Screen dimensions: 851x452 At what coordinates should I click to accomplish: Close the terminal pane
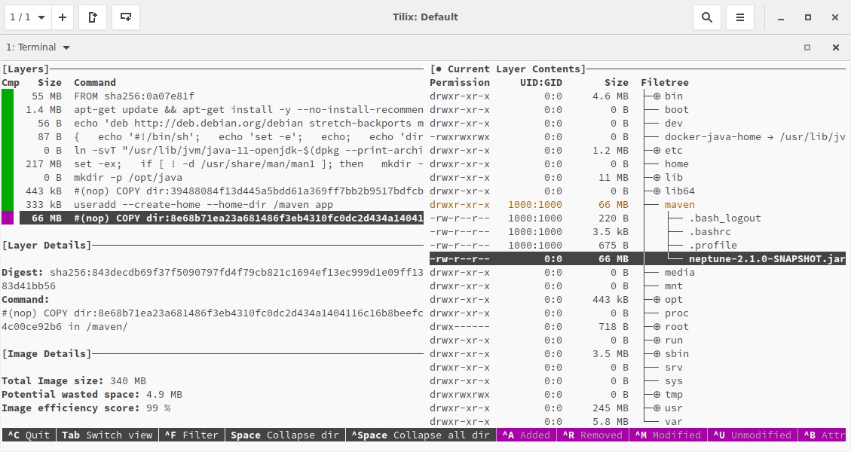click(x=835, y=47)
